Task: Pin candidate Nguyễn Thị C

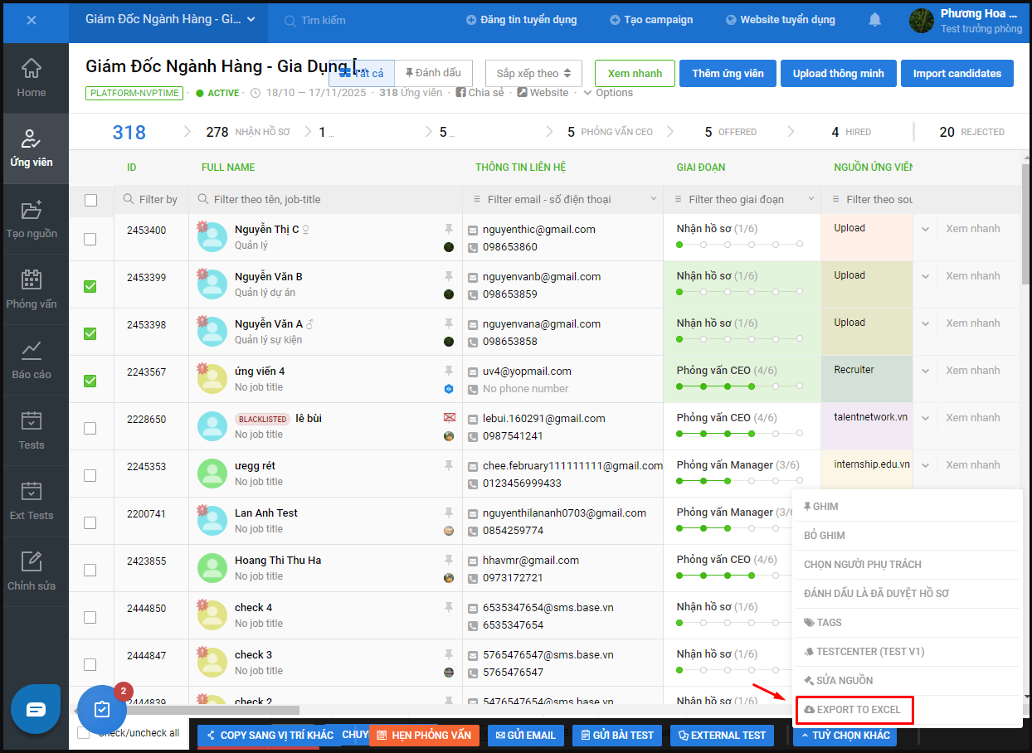Action: click(x=449, y=229)
